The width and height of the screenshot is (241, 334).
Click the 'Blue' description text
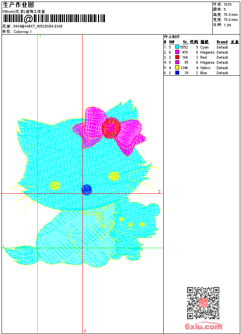coord(203,73)
